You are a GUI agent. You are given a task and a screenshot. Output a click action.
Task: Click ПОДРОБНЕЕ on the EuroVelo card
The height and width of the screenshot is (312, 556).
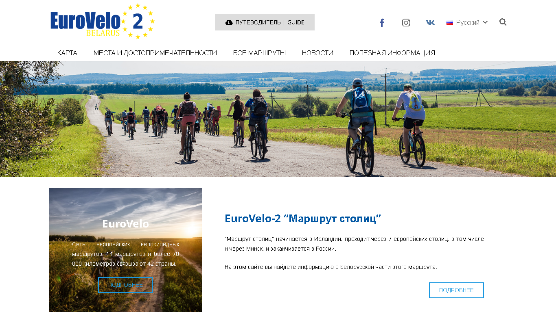pyautogui.click(x=125, y=285)
